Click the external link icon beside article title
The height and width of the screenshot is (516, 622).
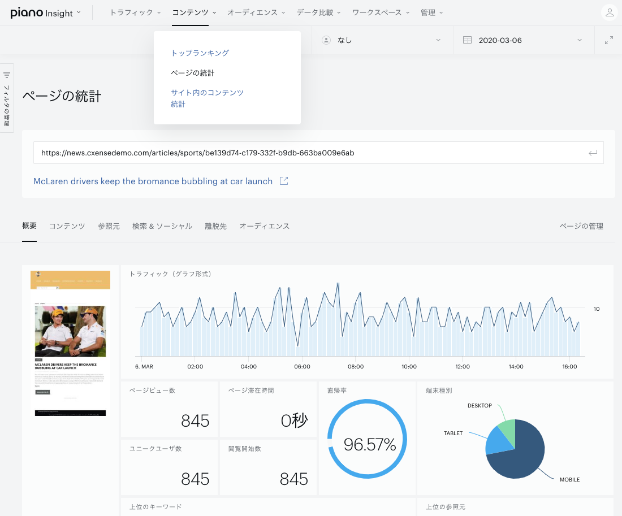[x=284, y=181]
